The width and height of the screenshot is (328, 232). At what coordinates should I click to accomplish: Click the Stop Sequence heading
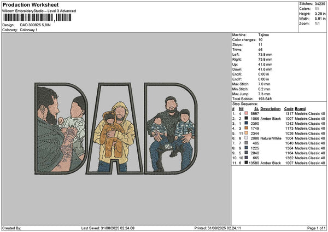[244, 103]
